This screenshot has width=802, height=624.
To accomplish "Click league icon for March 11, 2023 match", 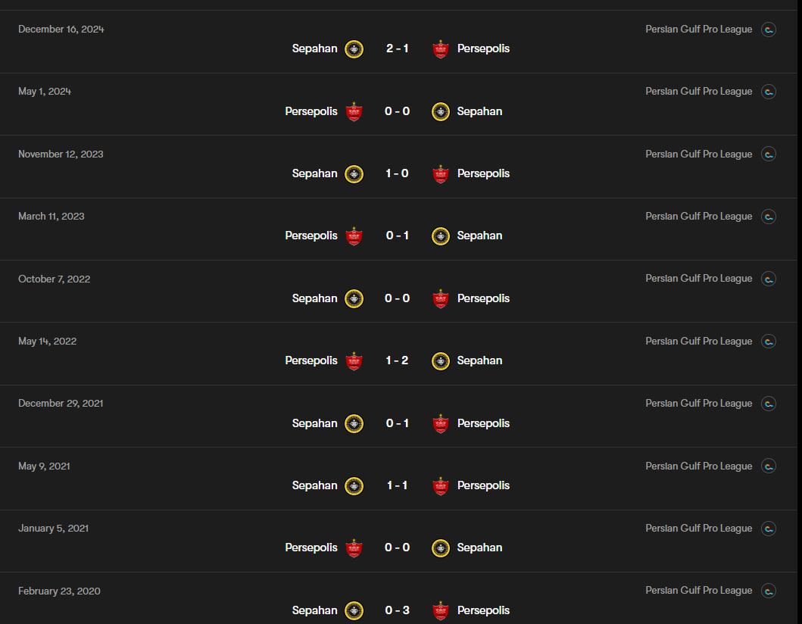I will click(x=768, y=217).
